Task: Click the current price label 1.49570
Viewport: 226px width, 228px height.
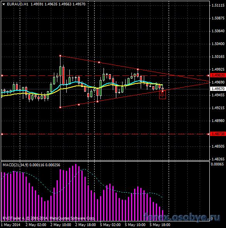Action: 218,89
